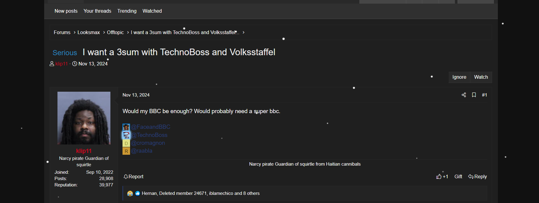The image size is (539, 203).
Task: Open the Watched tab
Action: pos(152,11)
